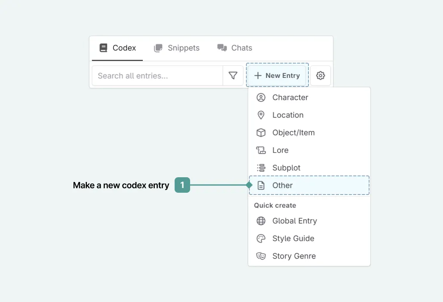Open the Chats tab
443x302 pixels.
click(x=235, y=48)
